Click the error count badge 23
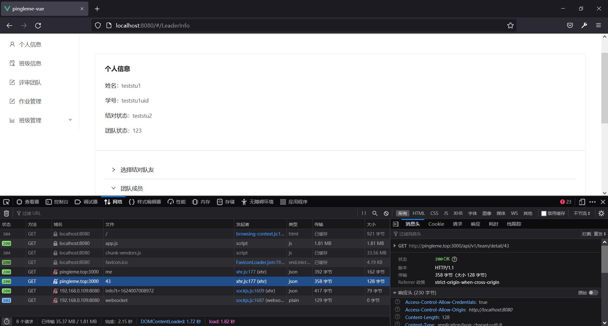Image resolution: width=608 pixels, height=326 pixels. 566,202
